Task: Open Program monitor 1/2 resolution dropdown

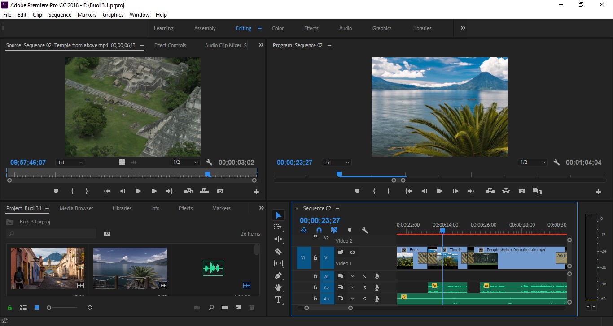Action: (533, 163)
